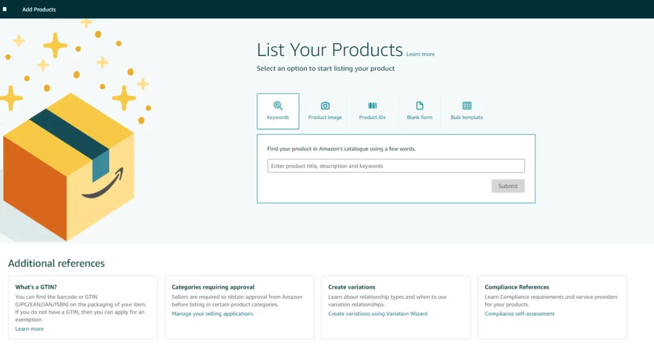Open Compliance self-assessment link
This screenshot has height=353, width=654.
[x=519, y=314]
